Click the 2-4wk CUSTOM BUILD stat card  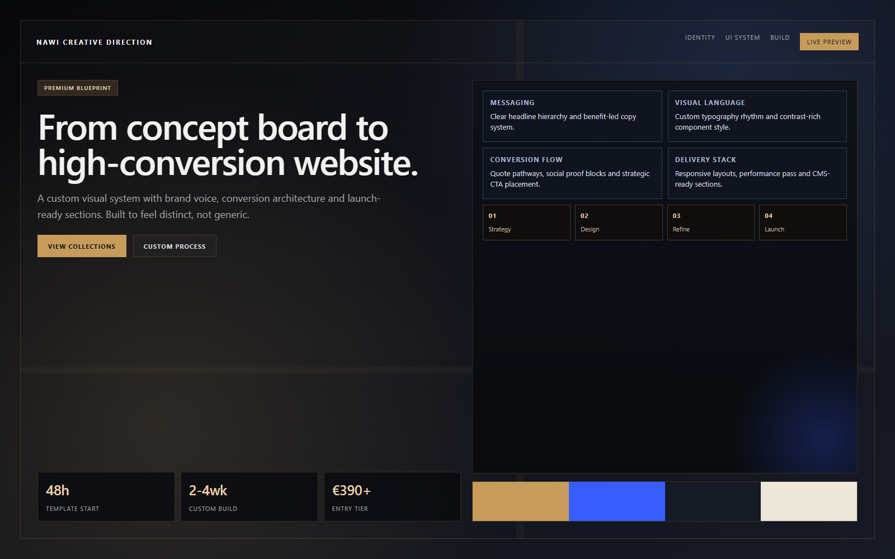249,496
